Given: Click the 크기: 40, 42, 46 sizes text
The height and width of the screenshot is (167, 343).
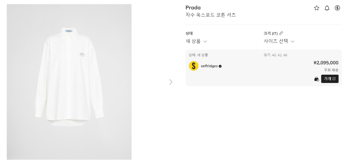Looking at the screenshot, I should (275, 55).
